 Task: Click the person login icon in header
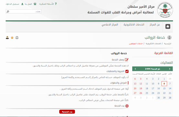point(22,4)
